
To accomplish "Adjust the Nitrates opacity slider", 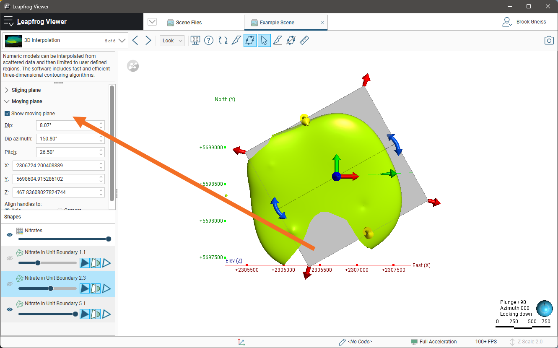I will pos(64,239).
